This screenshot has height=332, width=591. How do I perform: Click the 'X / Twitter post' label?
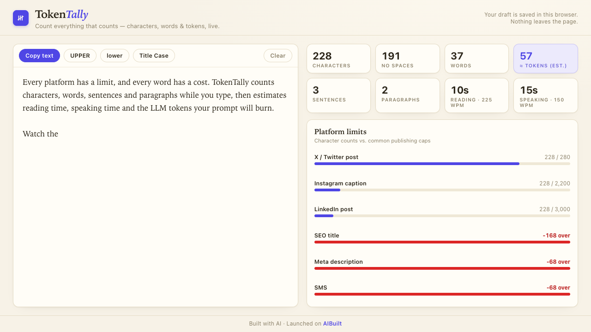[x=336, y=157]
